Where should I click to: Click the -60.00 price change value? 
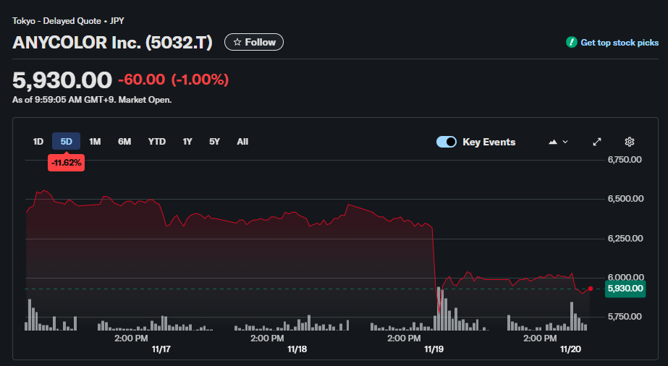(141, 80)
